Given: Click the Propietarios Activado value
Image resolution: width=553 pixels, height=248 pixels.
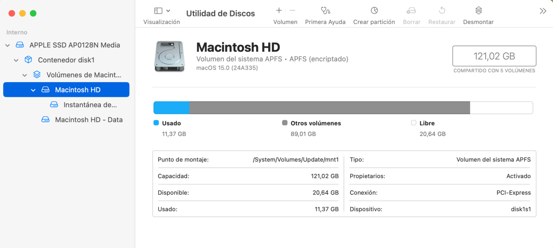Looking at the screenshot, I should 519,176.
